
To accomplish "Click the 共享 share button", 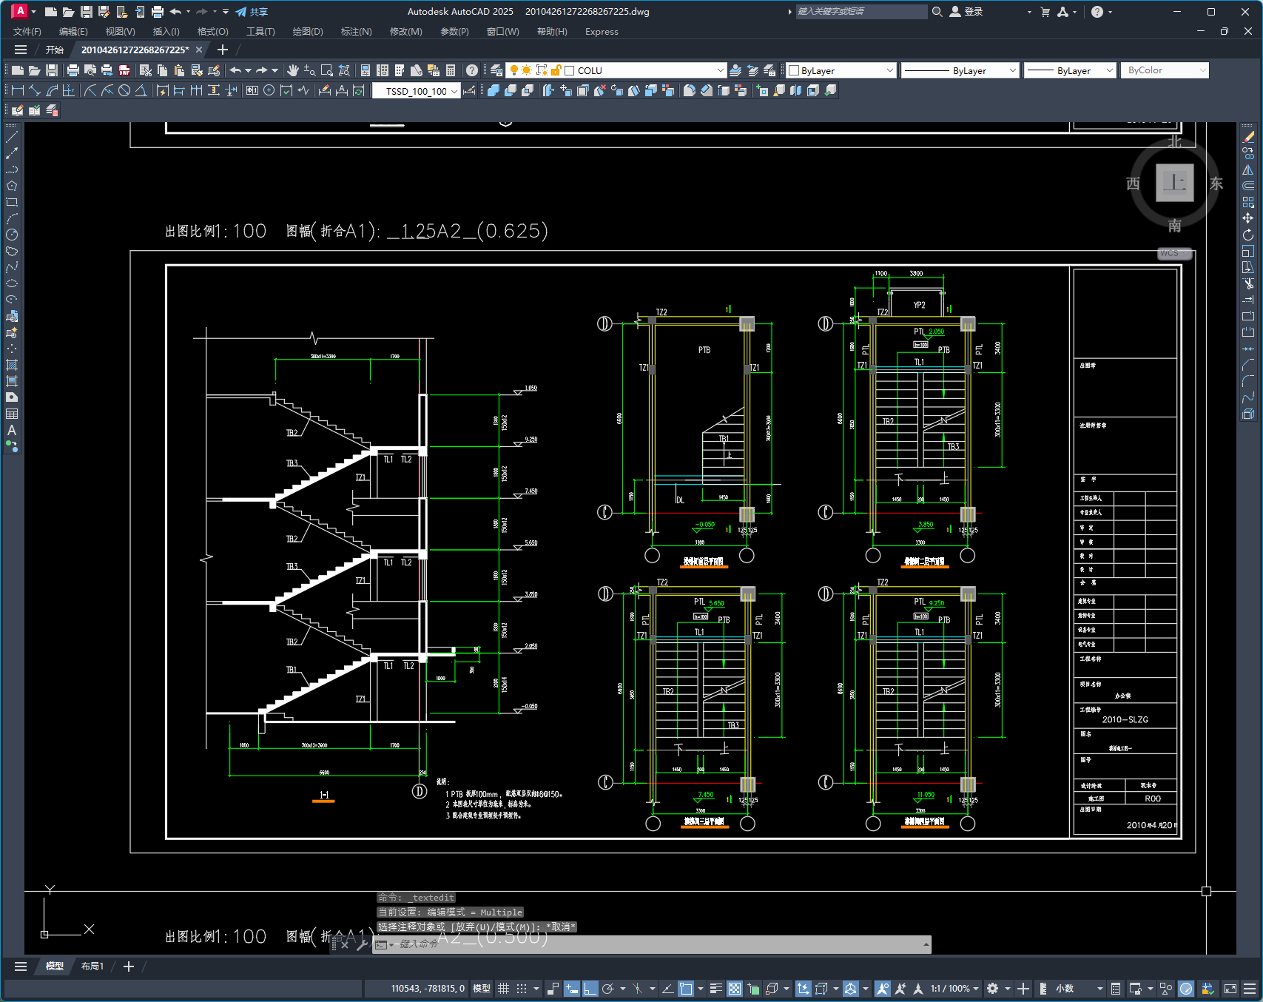I will pos(252,12).
